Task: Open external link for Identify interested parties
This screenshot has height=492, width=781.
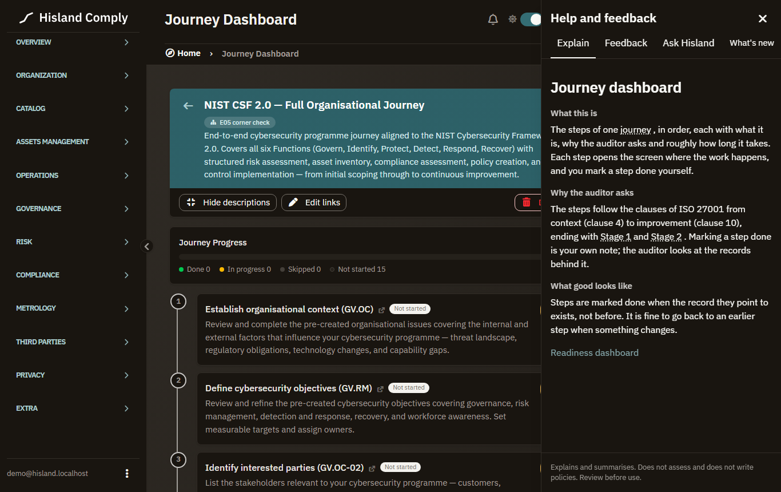Action: pos(372,469)
